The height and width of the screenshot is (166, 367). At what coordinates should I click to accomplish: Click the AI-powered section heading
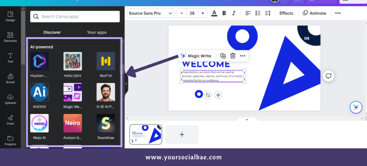coord(42,47)
